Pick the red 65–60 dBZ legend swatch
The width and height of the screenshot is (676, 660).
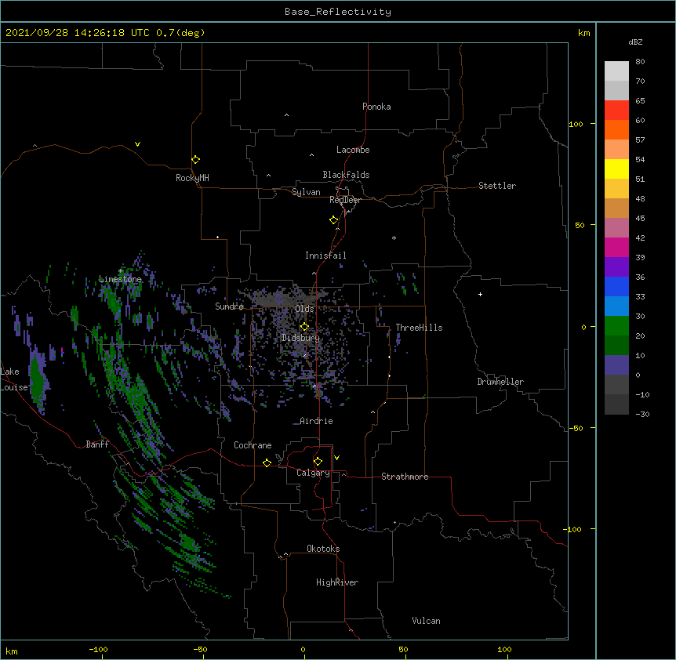(616, 111)
